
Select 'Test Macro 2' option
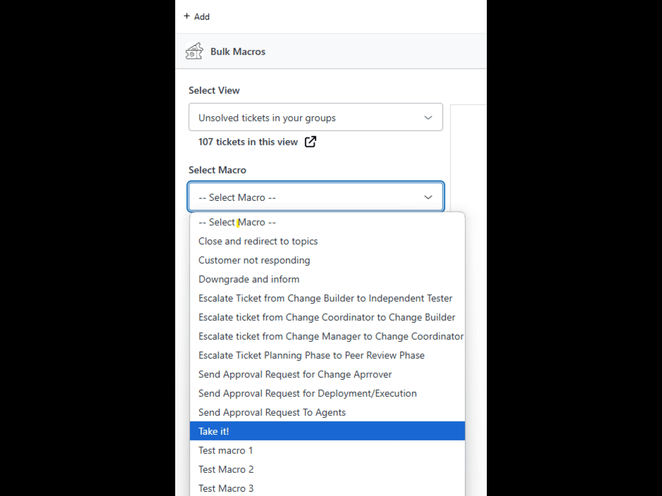tap(226, 469)
